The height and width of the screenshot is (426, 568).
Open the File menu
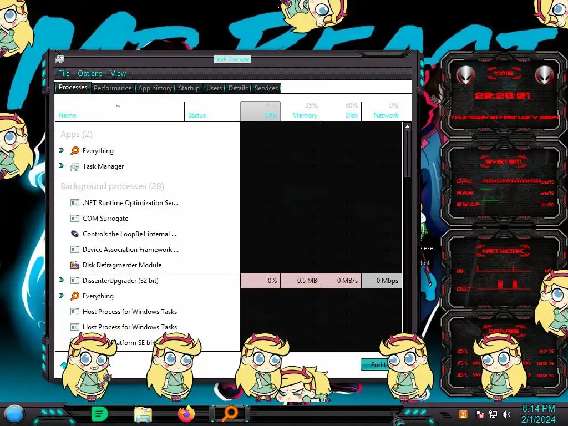point(64,74)
